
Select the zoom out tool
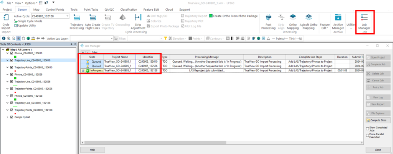13,39
